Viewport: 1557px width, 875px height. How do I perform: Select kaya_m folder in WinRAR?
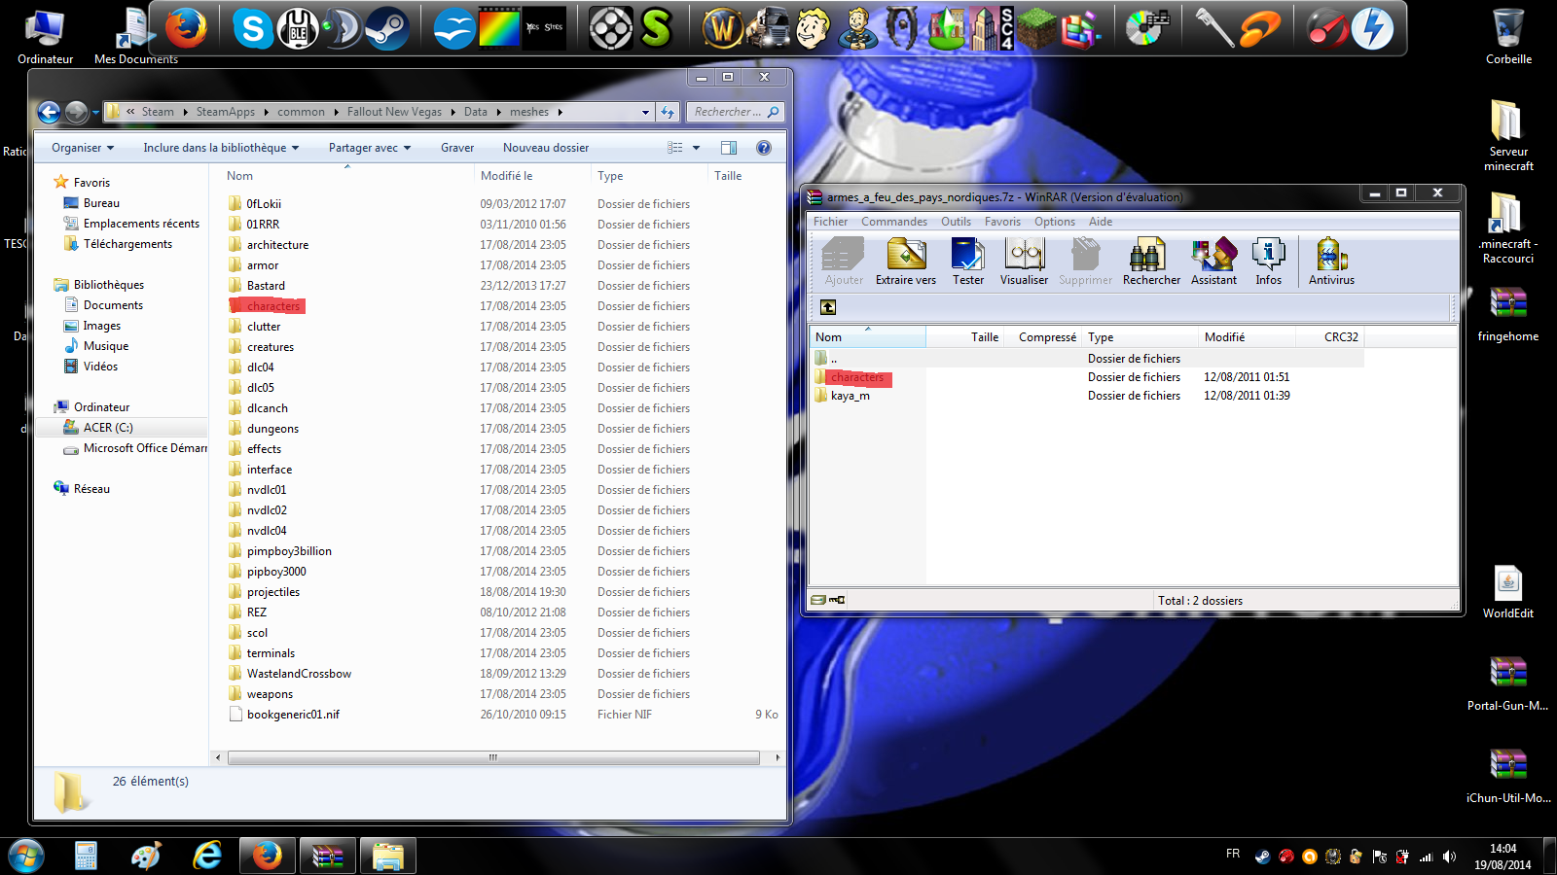coord(850,396)
